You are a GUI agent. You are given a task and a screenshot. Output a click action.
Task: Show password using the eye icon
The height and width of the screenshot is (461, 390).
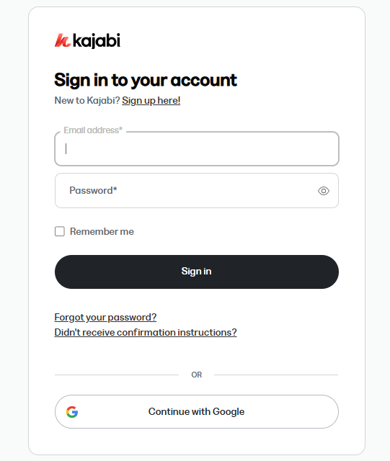324,191
